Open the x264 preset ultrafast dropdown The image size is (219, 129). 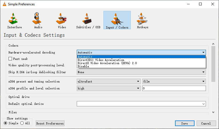pyautogui.click(x=108, y=81)
